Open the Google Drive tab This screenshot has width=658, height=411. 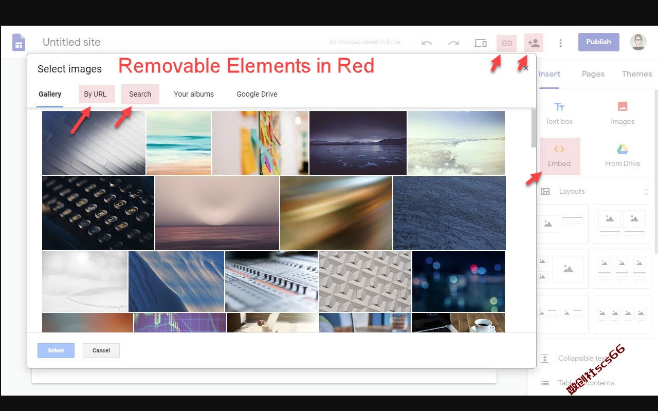257,94
